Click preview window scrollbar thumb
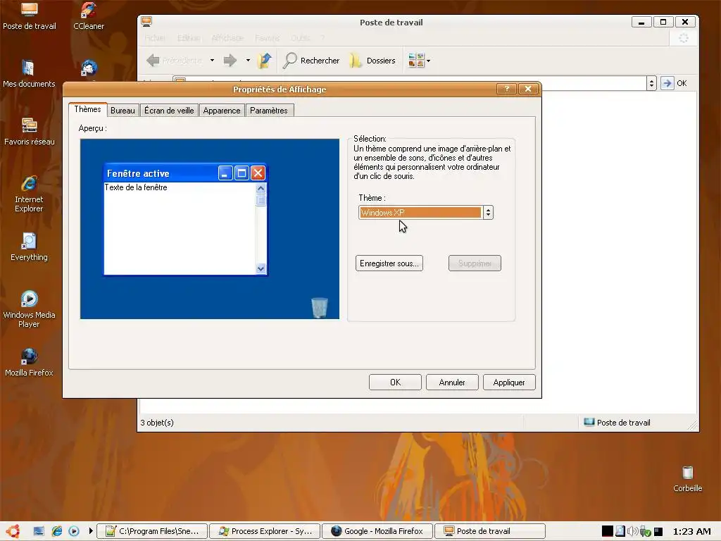This screenshot has height=541, width=721. pyautogui.click(x=261, y=200)
